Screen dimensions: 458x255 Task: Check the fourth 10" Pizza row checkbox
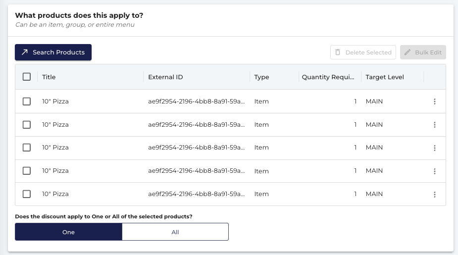[x=27, y=171]
